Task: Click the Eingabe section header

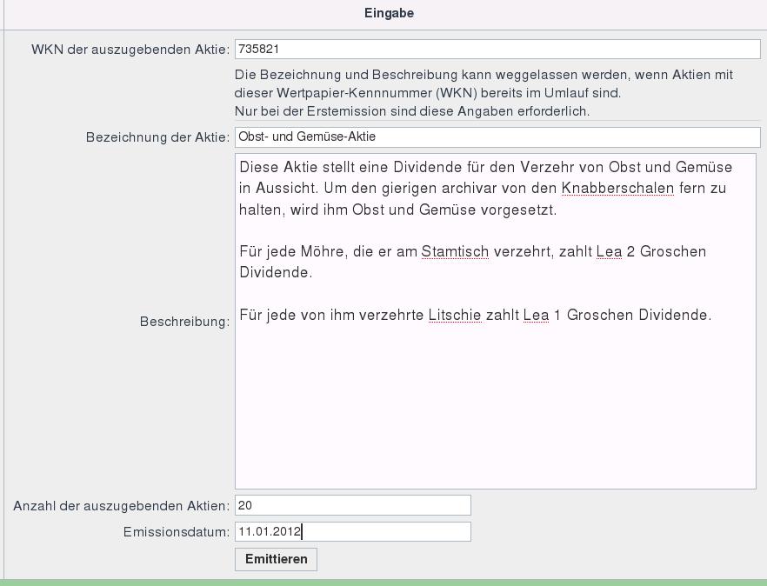Action: click(x=389, y=13)
